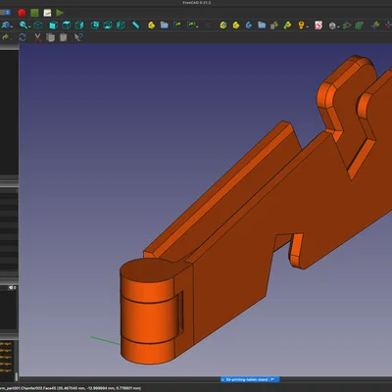The height and width of the screenshot is (392, 392).
Task: Open the gray cube dropdown arrow
Action: click(x=338, y=26)
